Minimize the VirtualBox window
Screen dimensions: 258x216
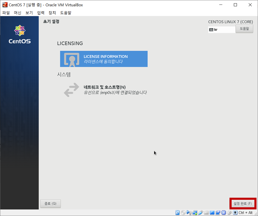coord(220,5)
